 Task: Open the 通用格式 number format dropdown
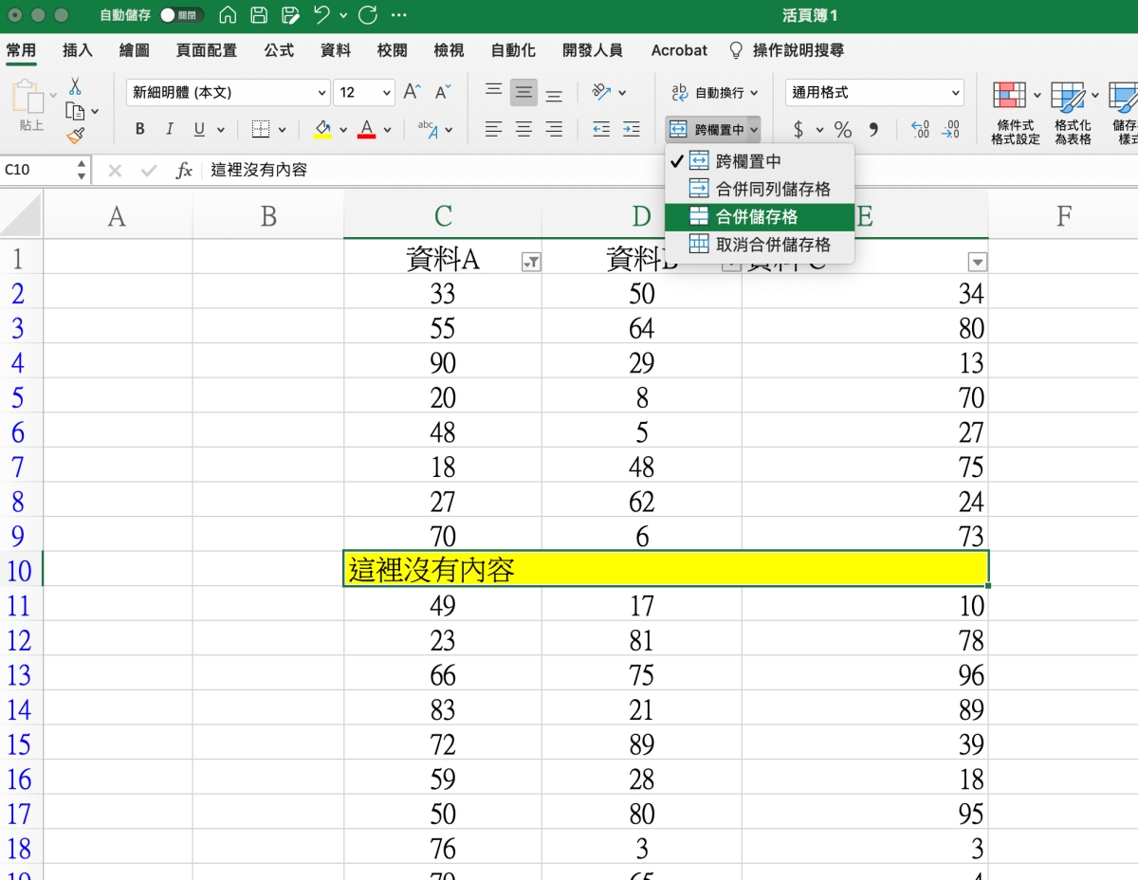955,93
